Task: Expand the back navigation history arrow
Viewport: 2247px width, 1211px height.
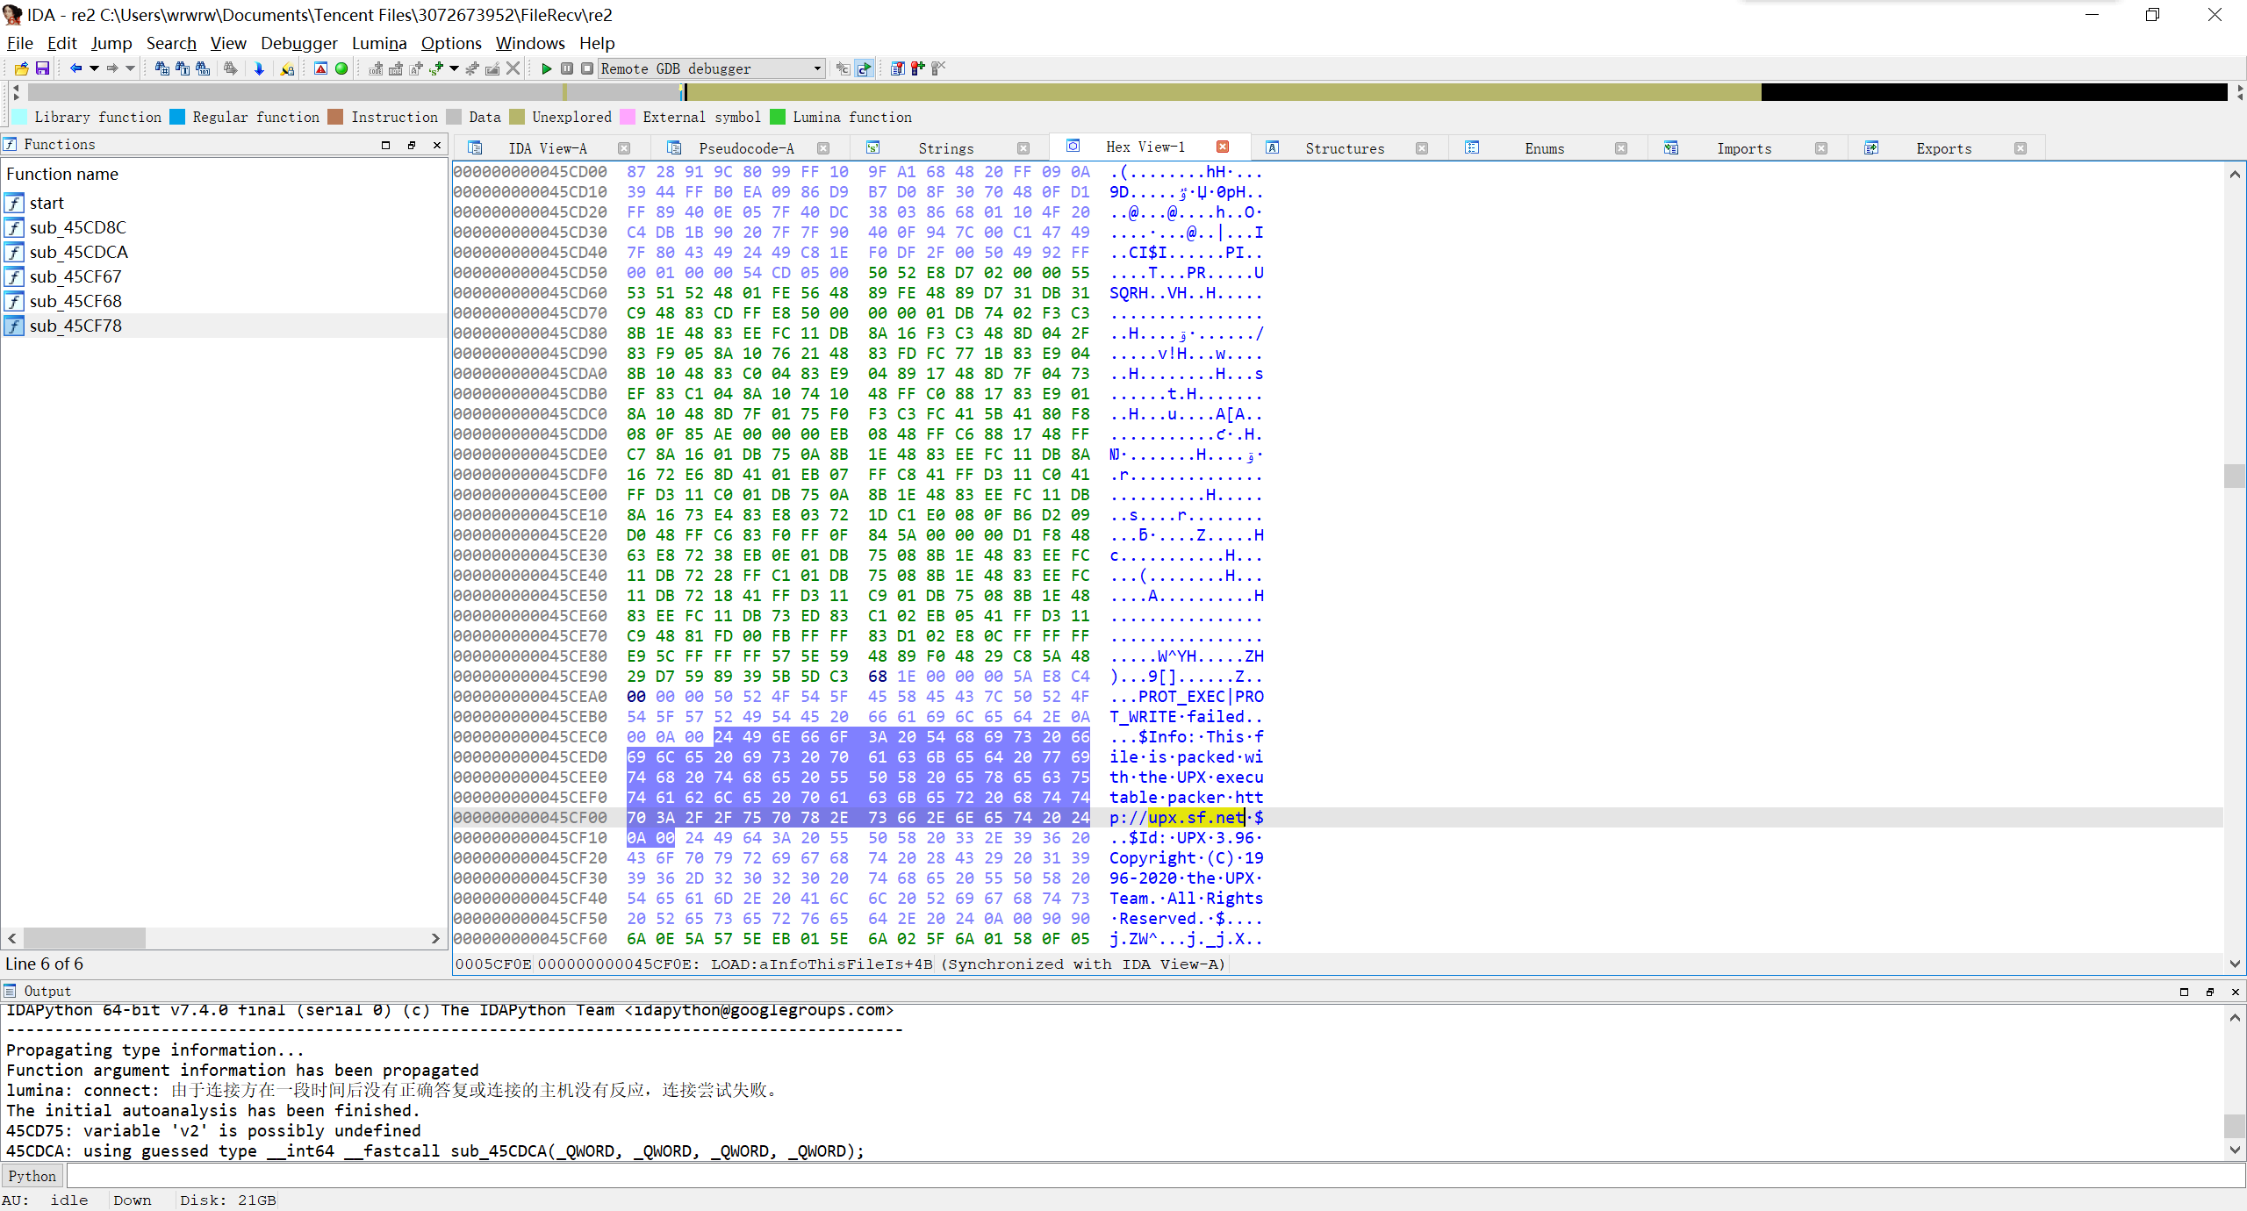Action: click(94, 68)
